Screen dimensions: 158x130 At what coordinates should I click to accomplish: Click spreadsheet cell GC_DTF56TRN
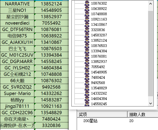coord(17,29)
